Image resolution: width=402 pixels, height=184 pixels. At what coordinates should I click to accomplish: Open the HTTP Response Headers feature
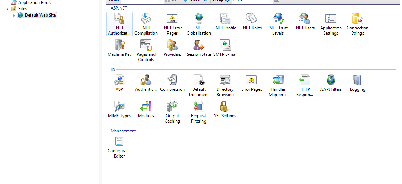304,86
